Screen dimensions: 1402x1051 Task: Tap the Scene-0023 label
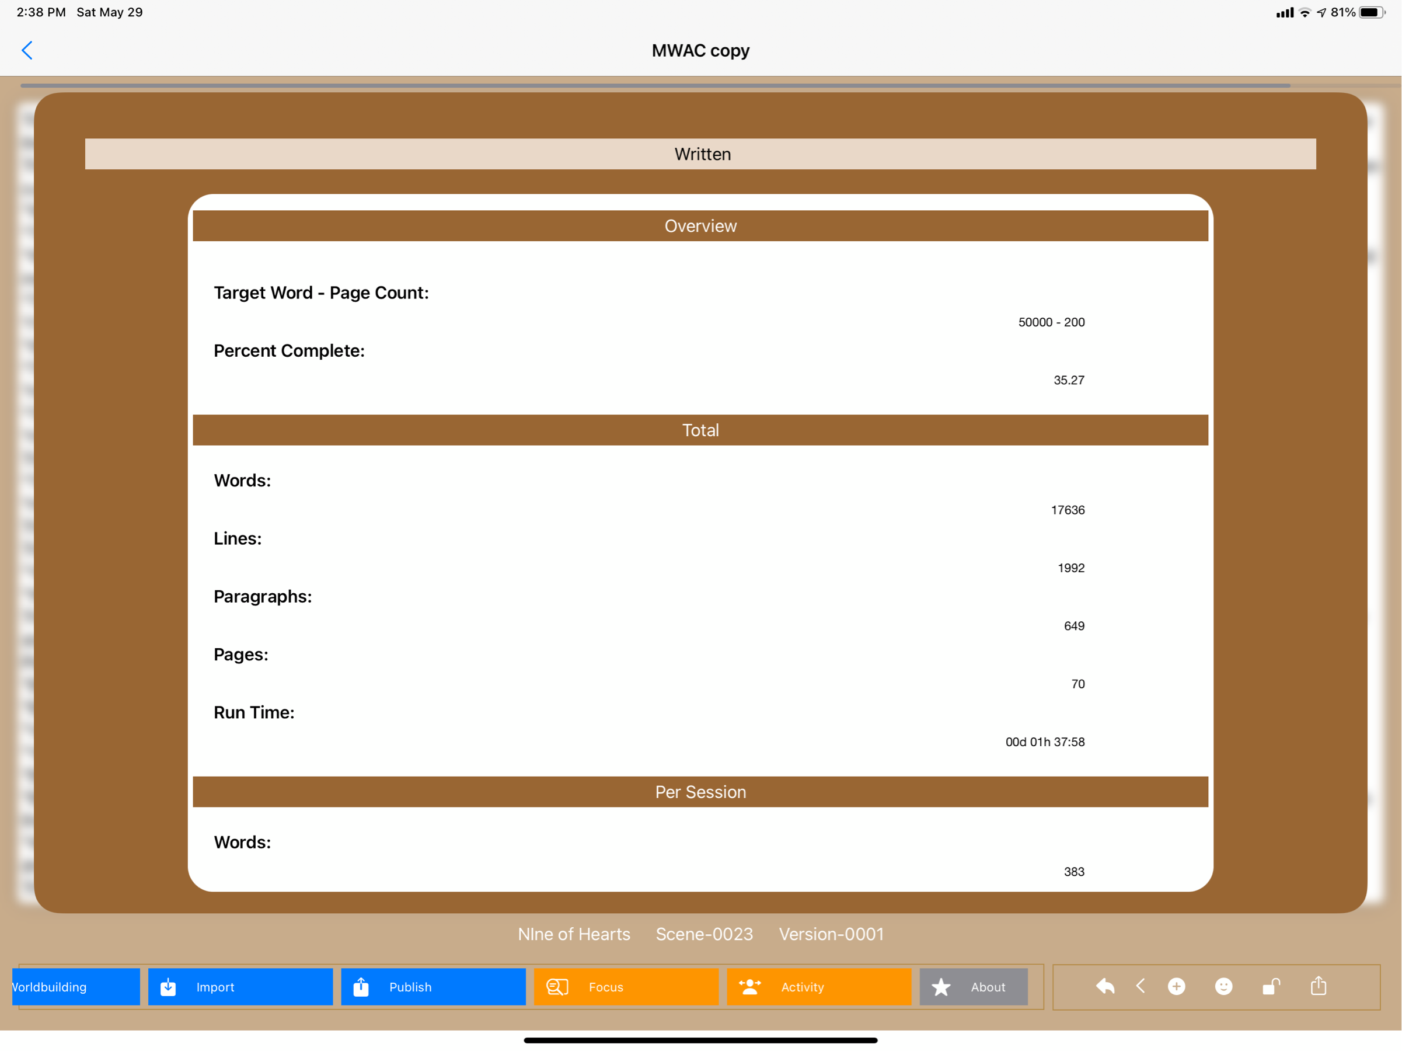(704, 934)
